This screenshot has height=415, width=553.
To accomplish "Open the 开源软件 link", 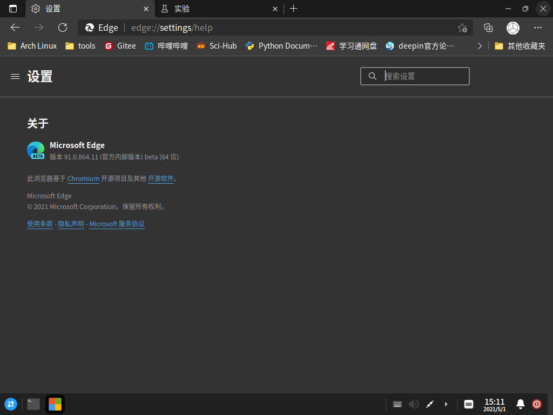I will point(160,178).
